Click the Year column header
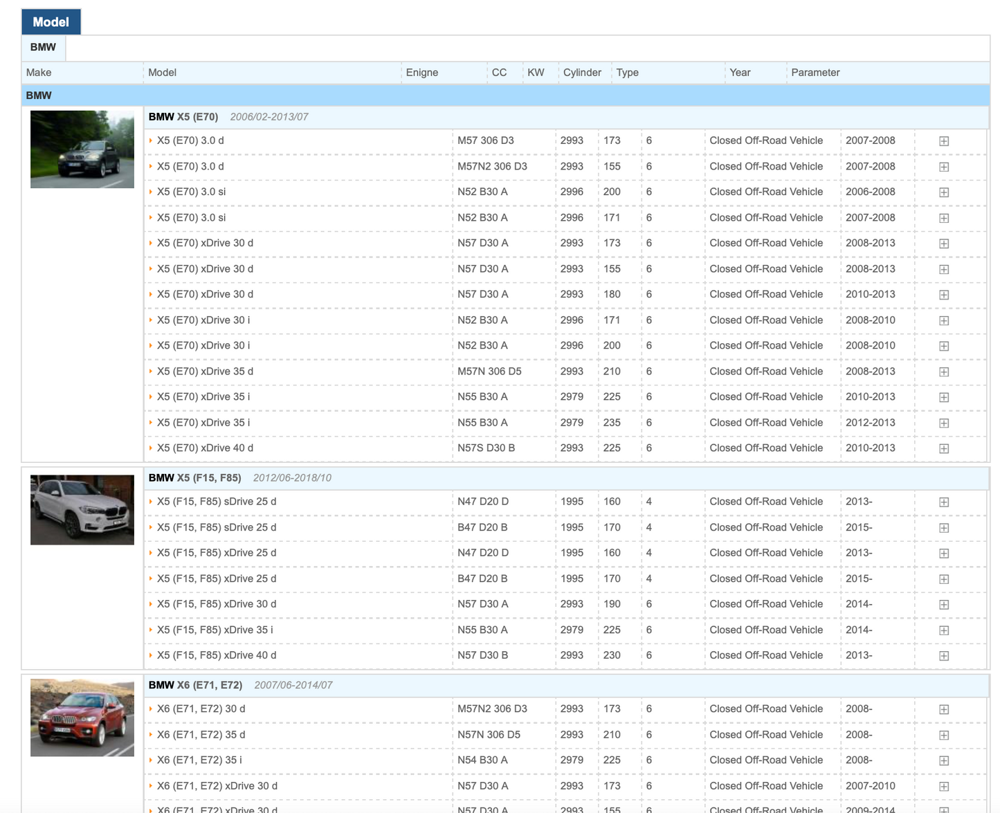Image resolution: width=1000 pixels, height=813 pixels. (740, 73)
